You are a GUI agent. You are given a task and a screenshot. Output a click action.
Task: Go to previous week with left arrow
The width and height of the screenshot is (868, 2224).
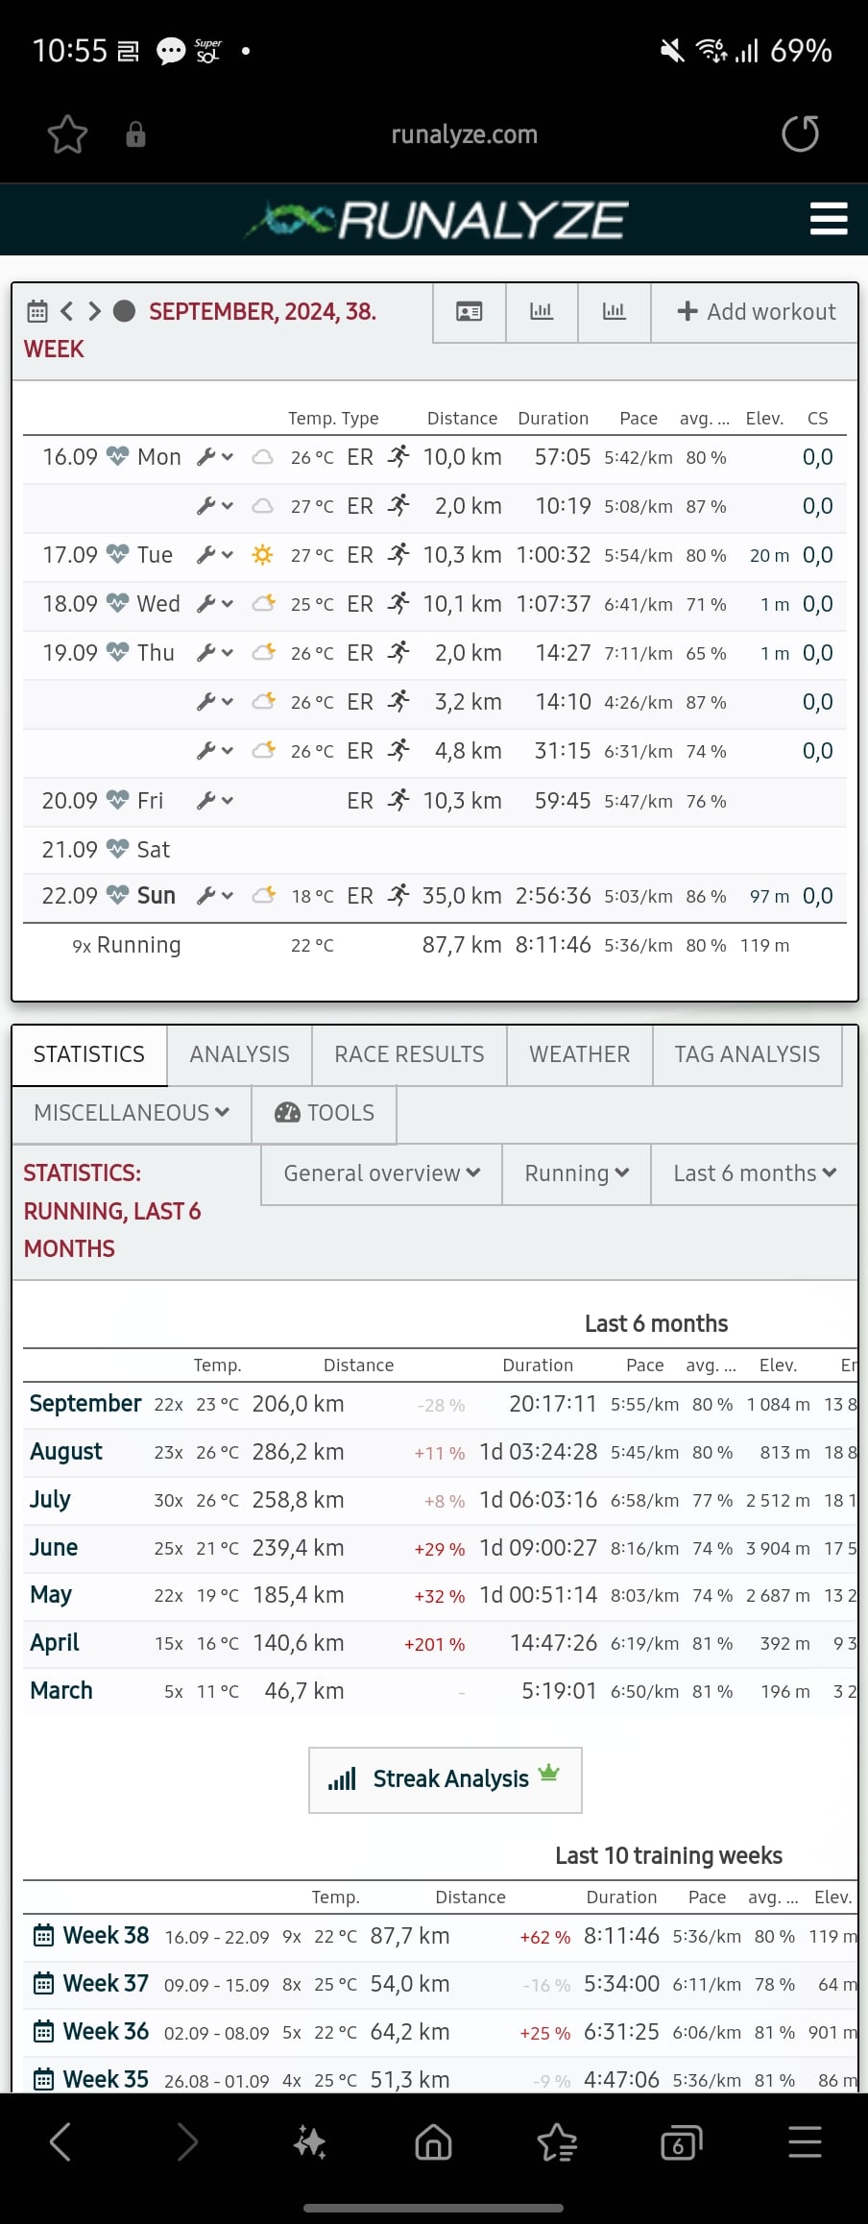click(x=66, y=311)
